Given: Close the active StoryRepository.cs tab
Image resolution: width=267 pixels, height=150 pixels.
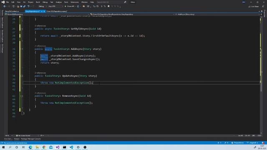Looking at the screenshot, I should tap(44, 11).
